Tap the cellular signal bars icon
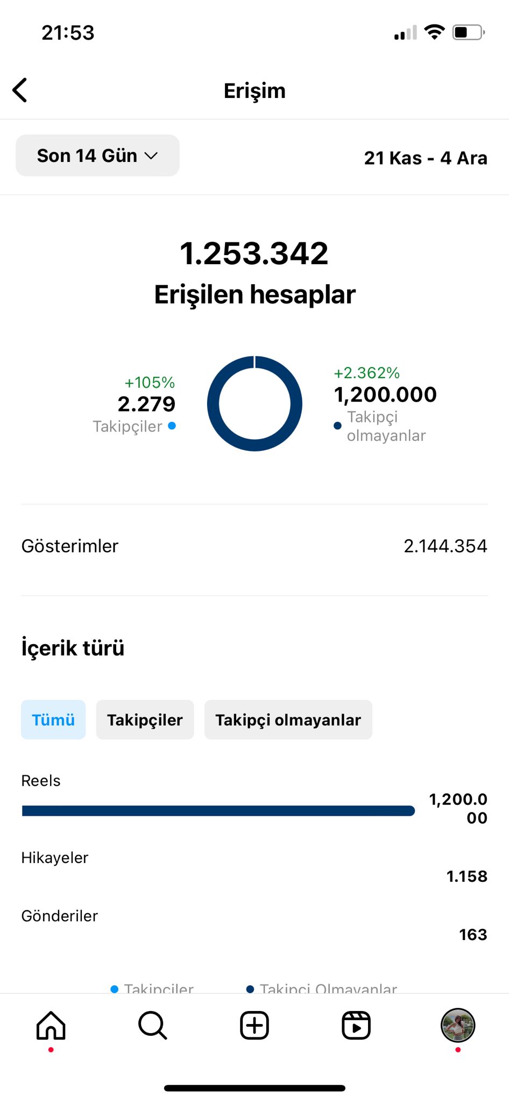Screen dimensions: 509x1102 406,33
